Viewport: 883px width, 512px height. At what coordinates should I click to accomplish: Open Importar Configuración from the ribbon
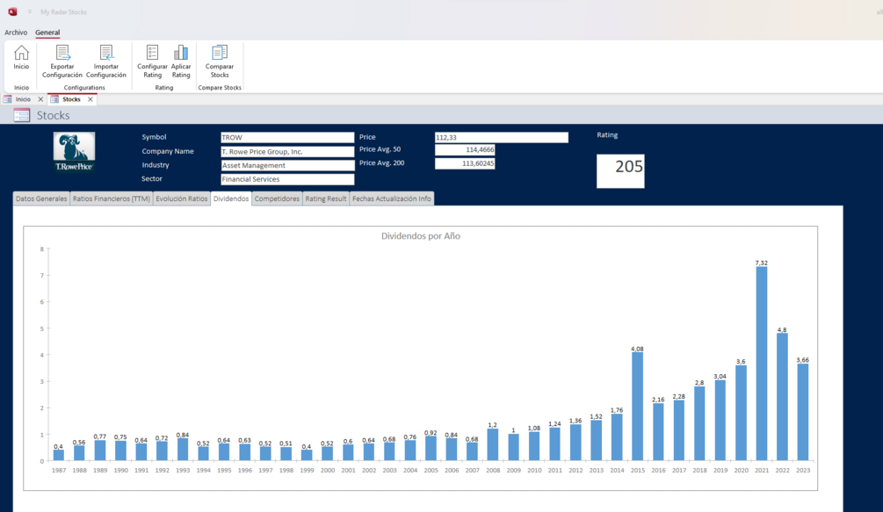click(105, 61)
